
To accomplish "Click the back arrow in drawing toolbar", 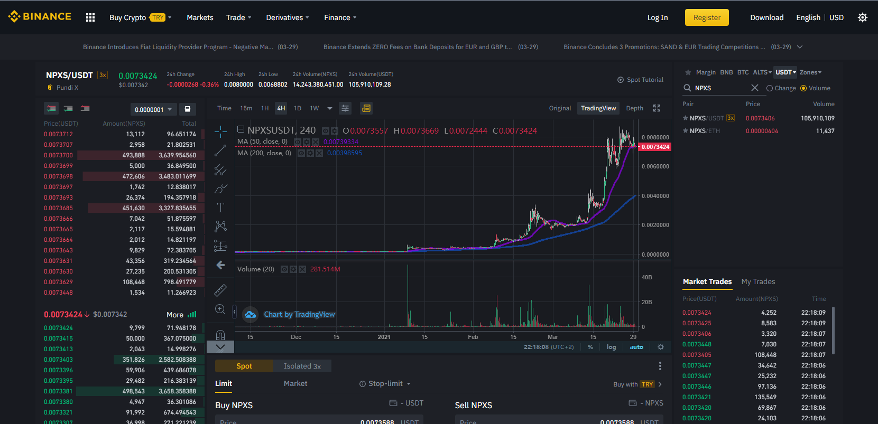I will click(x=220, y=265).
